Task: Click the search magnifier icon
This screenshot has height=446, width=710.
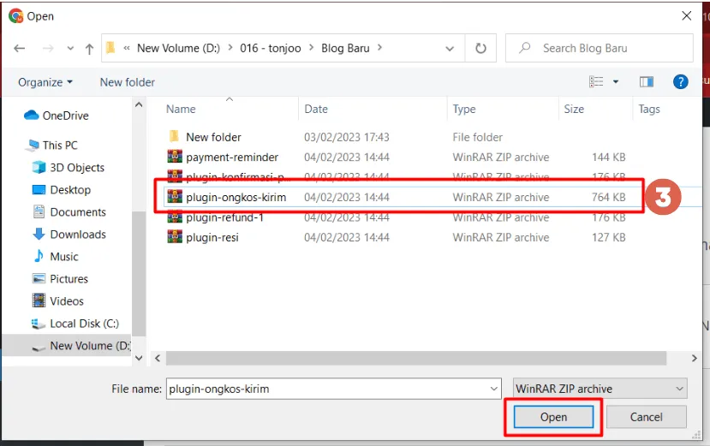Action: coord(525,48)
